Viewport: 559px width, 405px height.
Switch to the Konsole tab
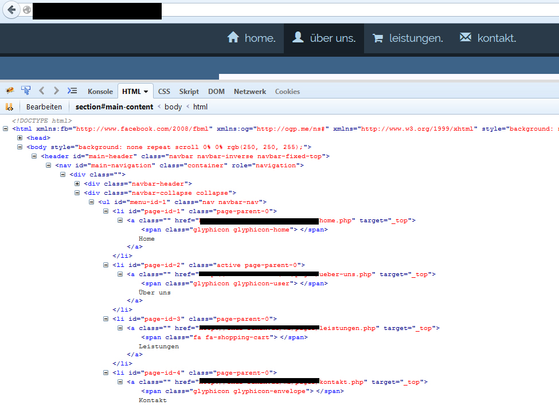click(100, 91)
